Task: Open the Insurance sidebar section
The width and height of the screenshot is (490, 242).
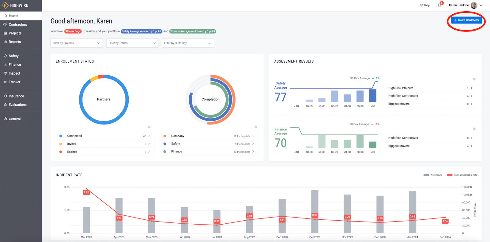Action: coord(16,96)
